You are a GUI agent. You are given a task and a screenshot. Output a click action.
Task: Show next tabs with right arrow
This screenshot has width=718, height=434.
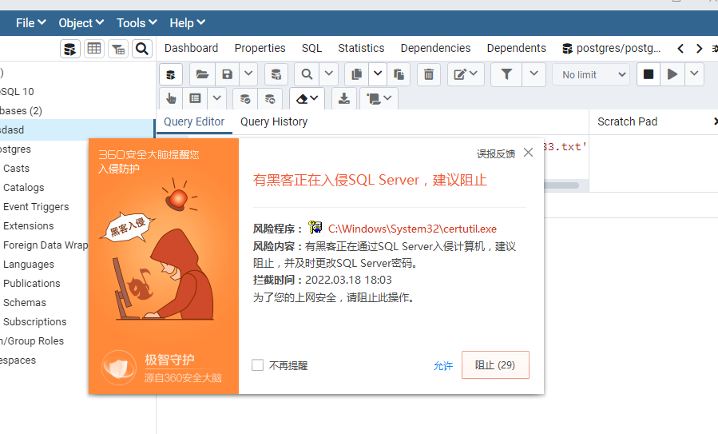click(x=699, y=49)
